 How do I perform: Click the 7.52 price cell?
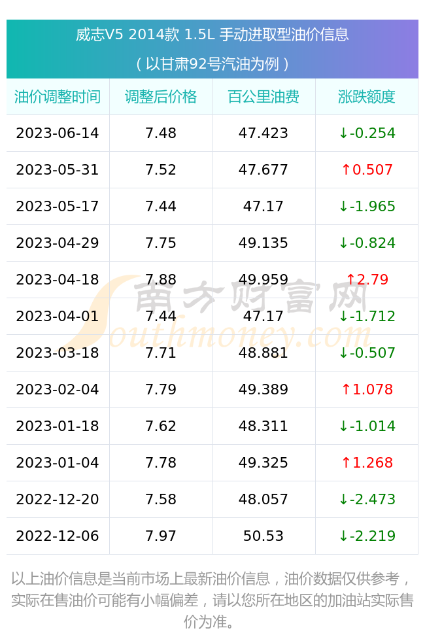point(161,170)
